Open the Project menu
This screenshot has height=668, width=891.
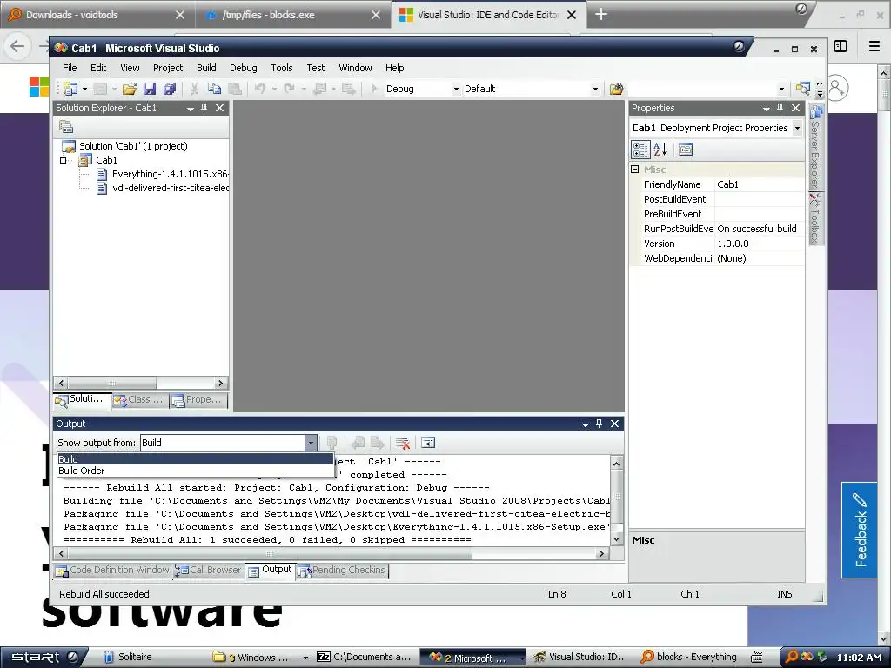pos(168,68)
